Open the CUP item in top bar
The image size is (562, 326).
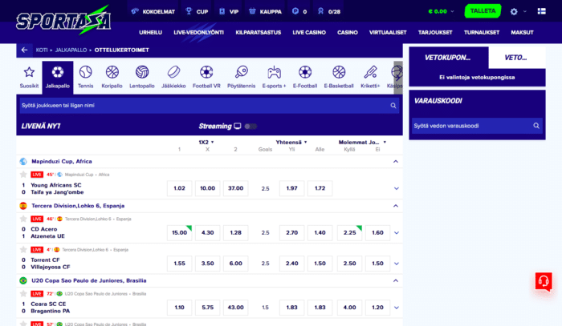(197, 11)
